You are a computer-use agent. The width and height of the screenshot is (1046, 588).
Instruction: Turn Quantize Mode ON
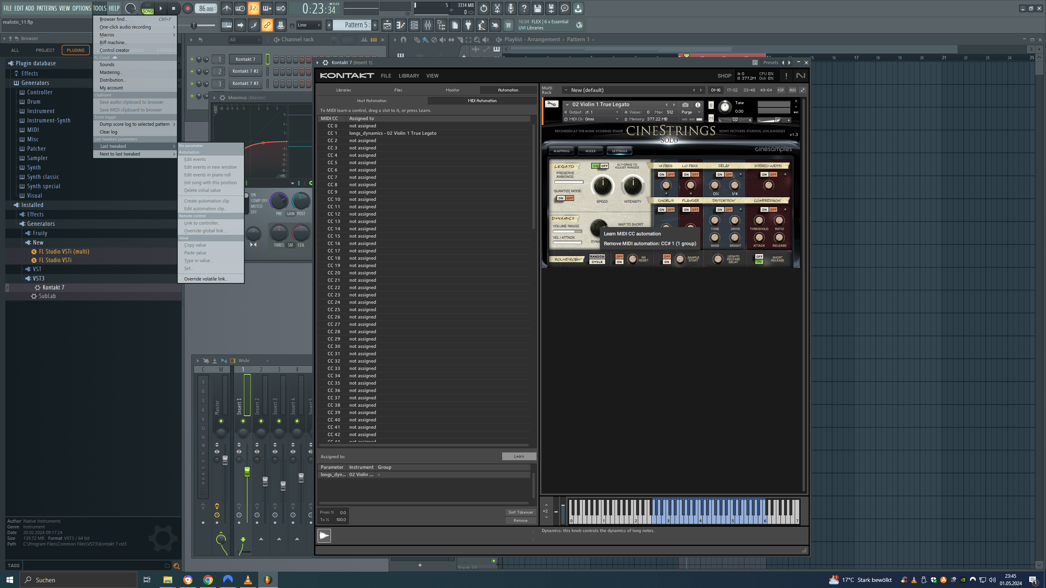point(561,198)
